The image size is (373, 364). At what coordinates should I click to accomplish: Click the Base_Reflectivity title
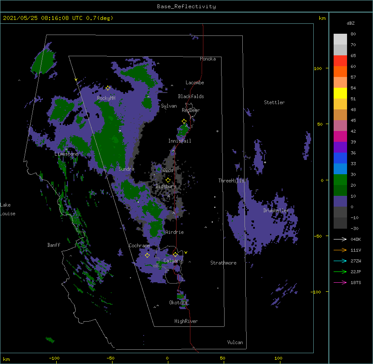click(186, 6)
